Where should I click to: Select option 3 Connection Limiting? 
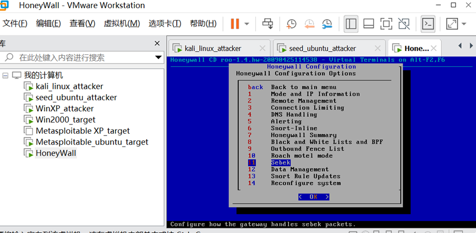tap(296, 107)
